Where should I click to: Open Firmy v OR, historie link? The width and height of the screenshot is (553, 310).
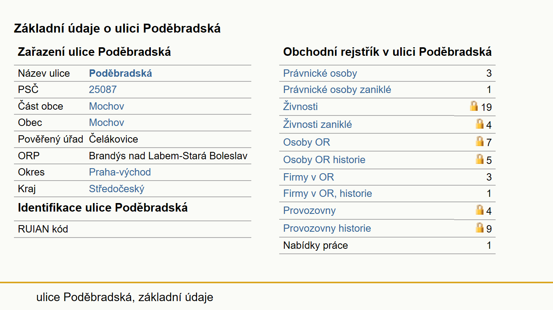pyautogui.click(x=328, y=193)
